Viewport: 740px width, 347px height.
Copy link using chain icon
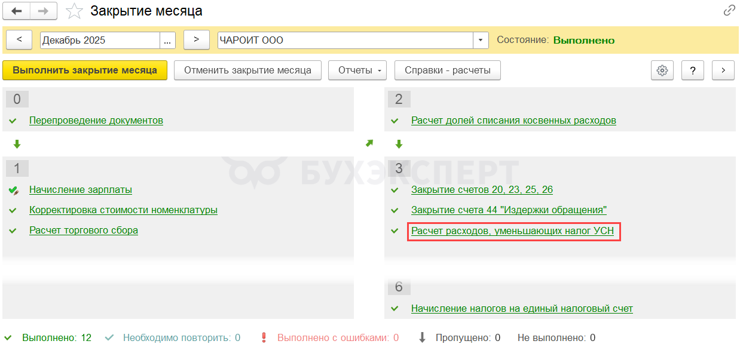point(729,11)
